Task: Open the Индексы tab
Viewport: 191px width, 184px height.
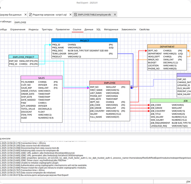Action: (x=34, y=29)
